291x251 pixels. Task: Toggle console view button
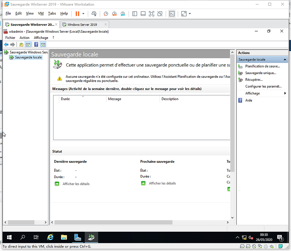point(172,14)
